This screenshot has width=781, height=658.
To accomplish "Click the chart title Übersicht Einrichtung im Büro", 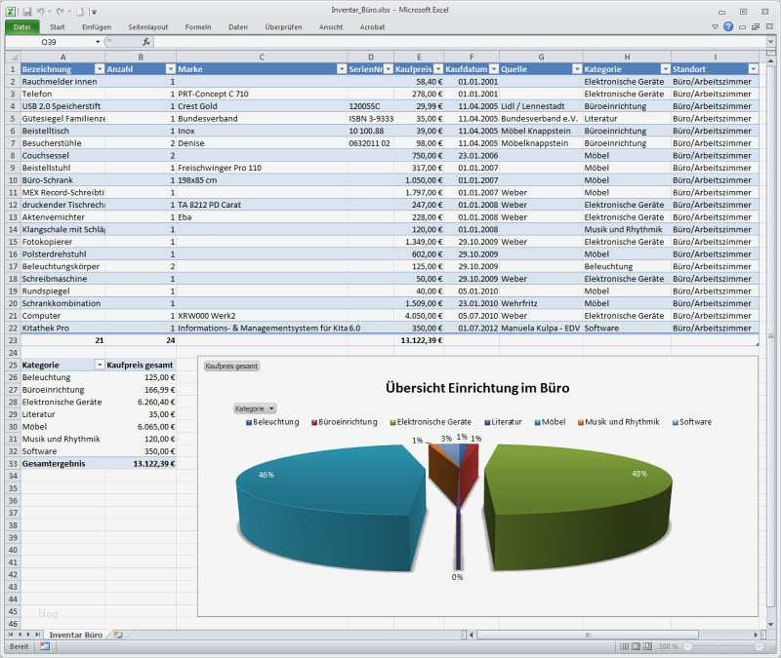I will (x=477, y=388).
